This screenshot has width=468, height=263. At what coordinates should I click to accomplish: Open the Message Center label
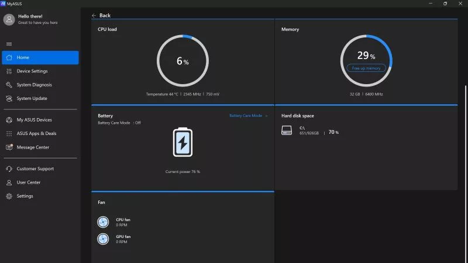tap(33, 147)
